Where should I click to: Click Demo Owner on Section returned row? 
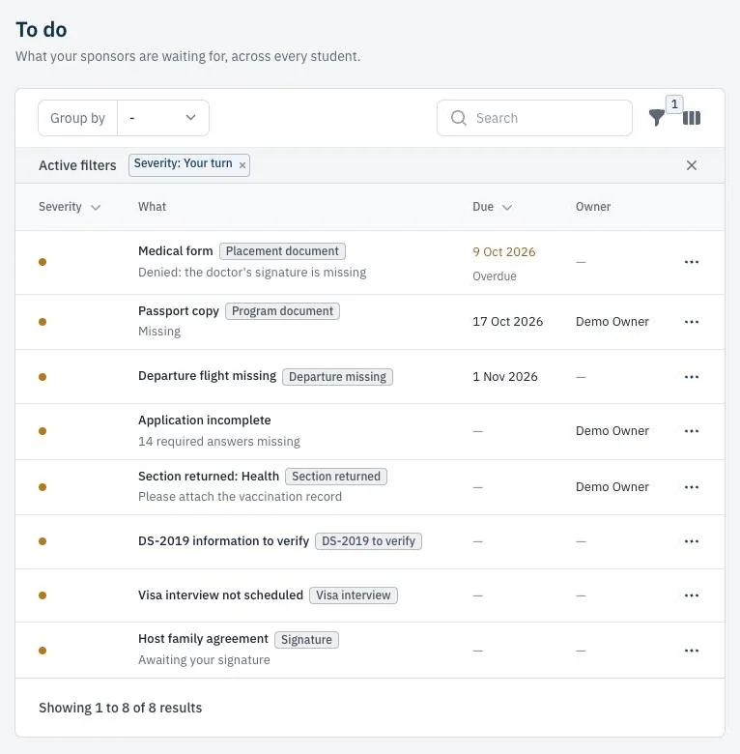[612, 487]
